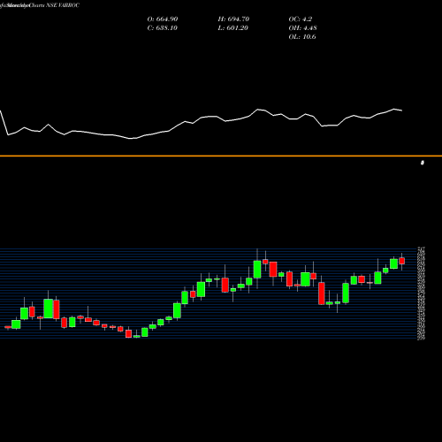The image size is (442, 442).
Task: Click the OH: 4.48 value
Action: 302,28
